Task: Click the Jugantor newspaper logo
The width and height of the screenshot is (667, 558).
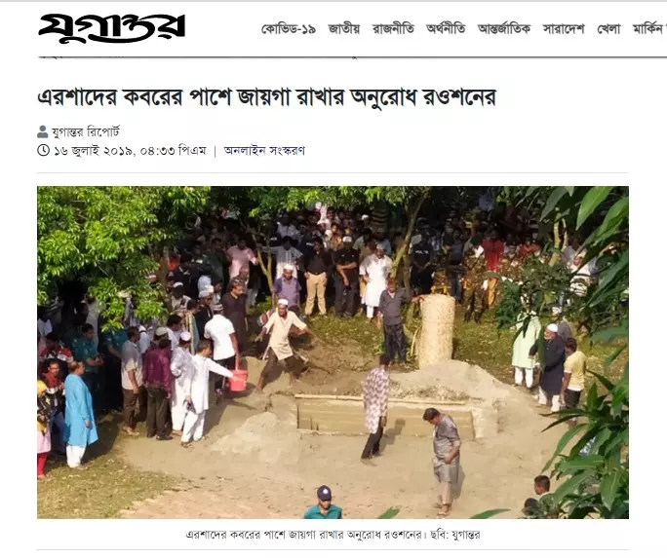Action: tap(111, 28)
